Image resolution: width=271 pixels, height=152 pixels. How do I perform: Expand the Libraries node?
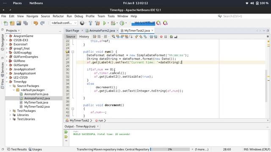click(10, 115)
